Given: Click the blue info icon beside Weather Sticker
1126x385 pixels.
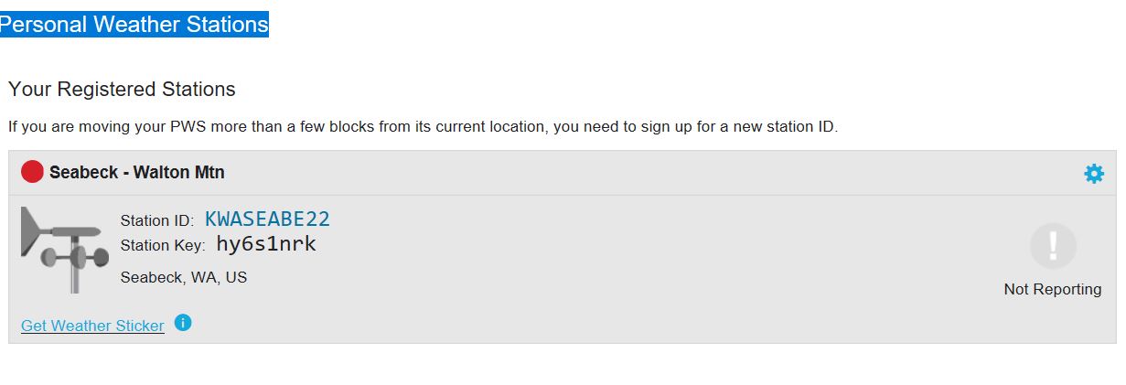Looking at the screenshot, I should [183, 323].
